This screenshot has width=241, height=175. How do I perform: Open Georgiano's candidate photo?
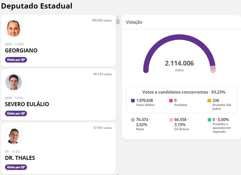(x=14, y=28)
